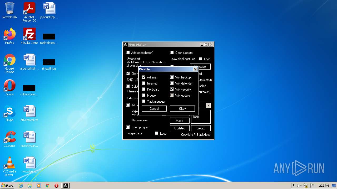This screenshot has height=189, width=337.
Task: Launch Opera browser from desktop
Action: pos(9,88)
